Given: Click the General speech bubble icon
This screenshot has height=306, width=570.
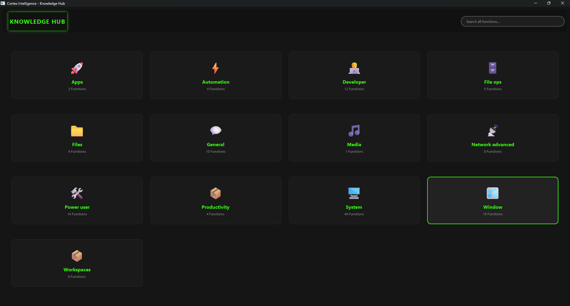Looking at the screenshot, I should pyautogui.click(x=216, y=130).
